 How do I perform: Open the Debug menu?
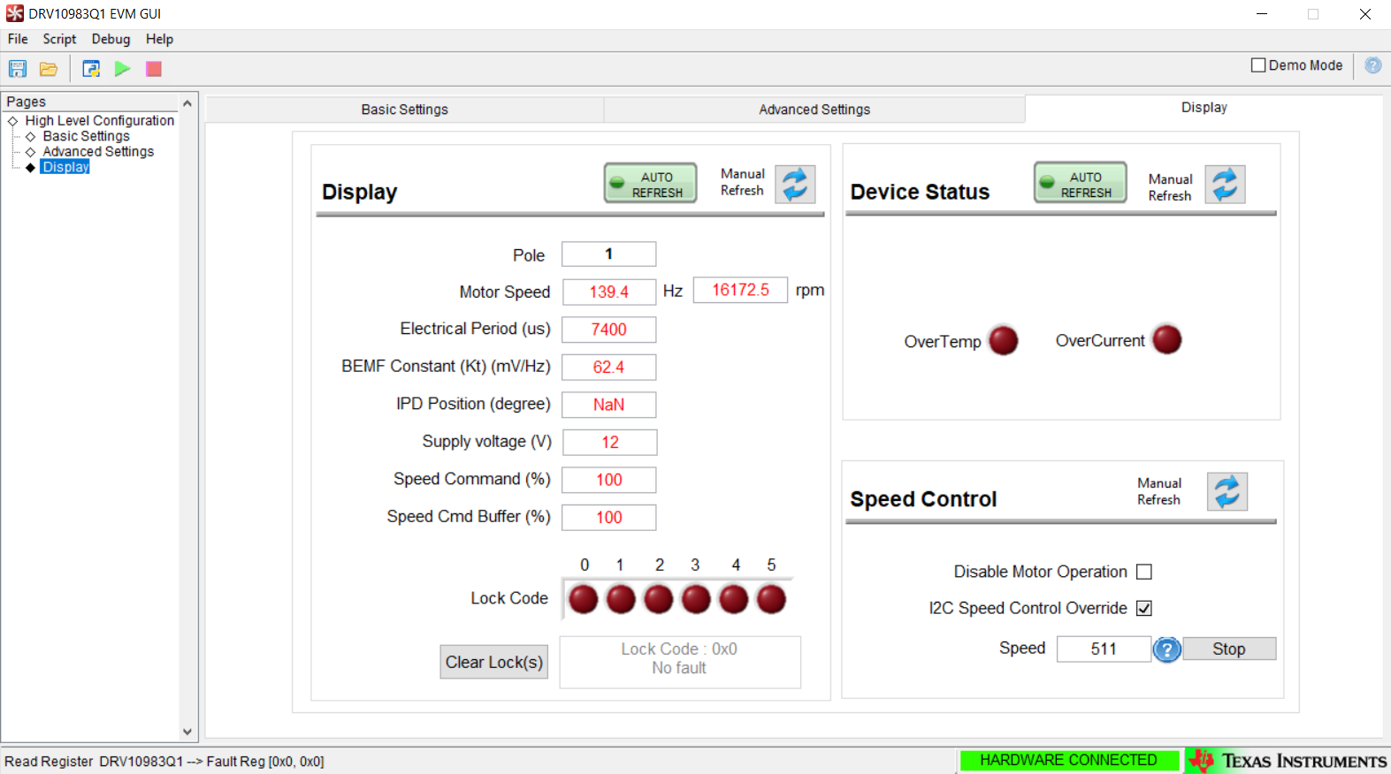[111, 39]
